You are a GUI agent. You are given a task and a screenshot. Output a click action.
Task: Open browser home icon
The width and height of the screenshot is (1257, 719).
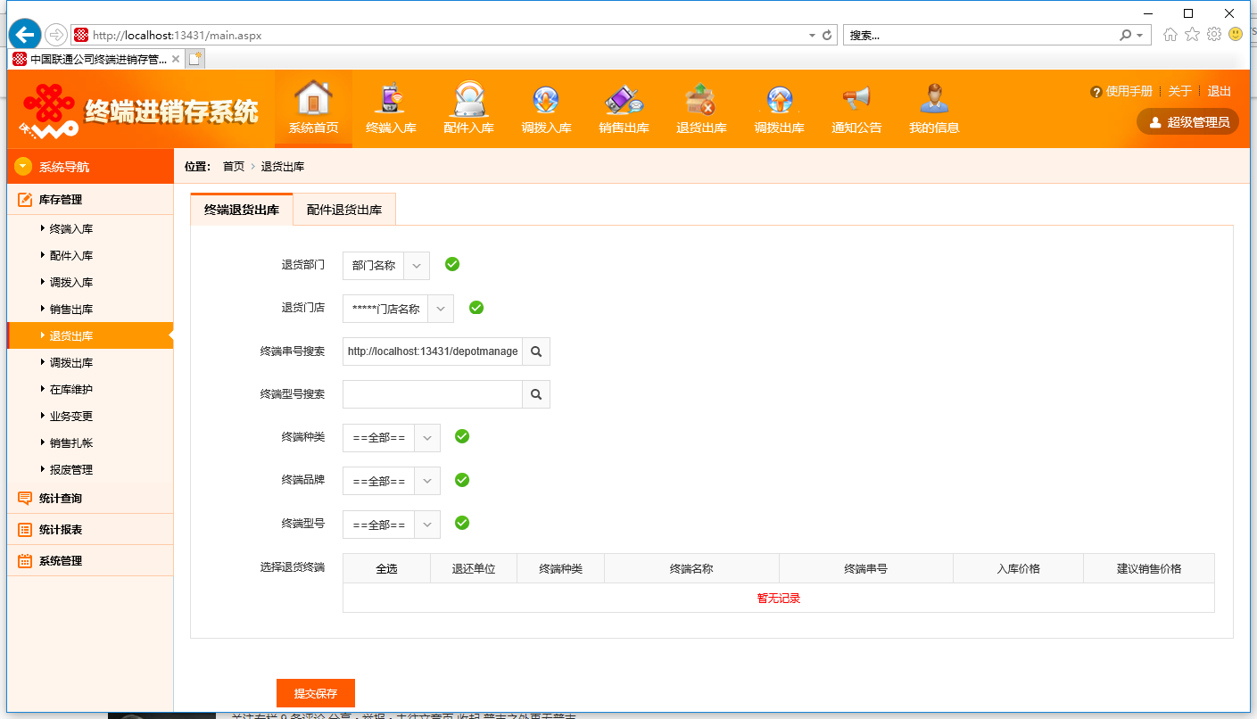pyautogui.click(x=1170, y=35)
